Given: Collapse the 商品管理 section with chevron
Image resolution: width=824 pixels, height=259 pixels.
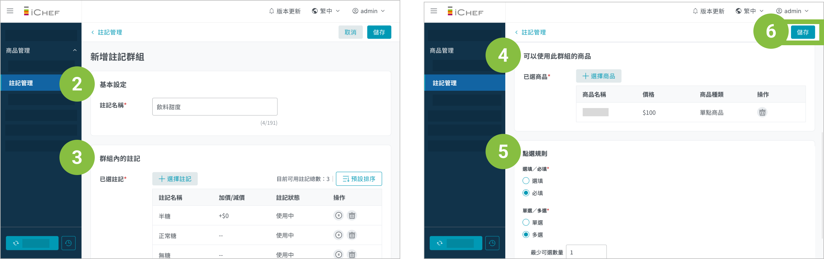Looking at the screenshot, I should point(75,51).
